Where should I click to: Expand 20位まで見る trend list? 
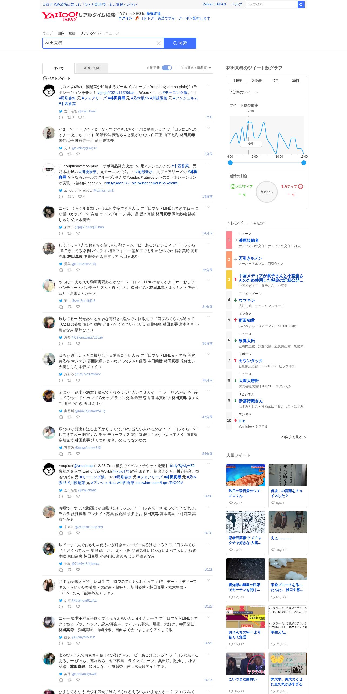click(294, 437)
